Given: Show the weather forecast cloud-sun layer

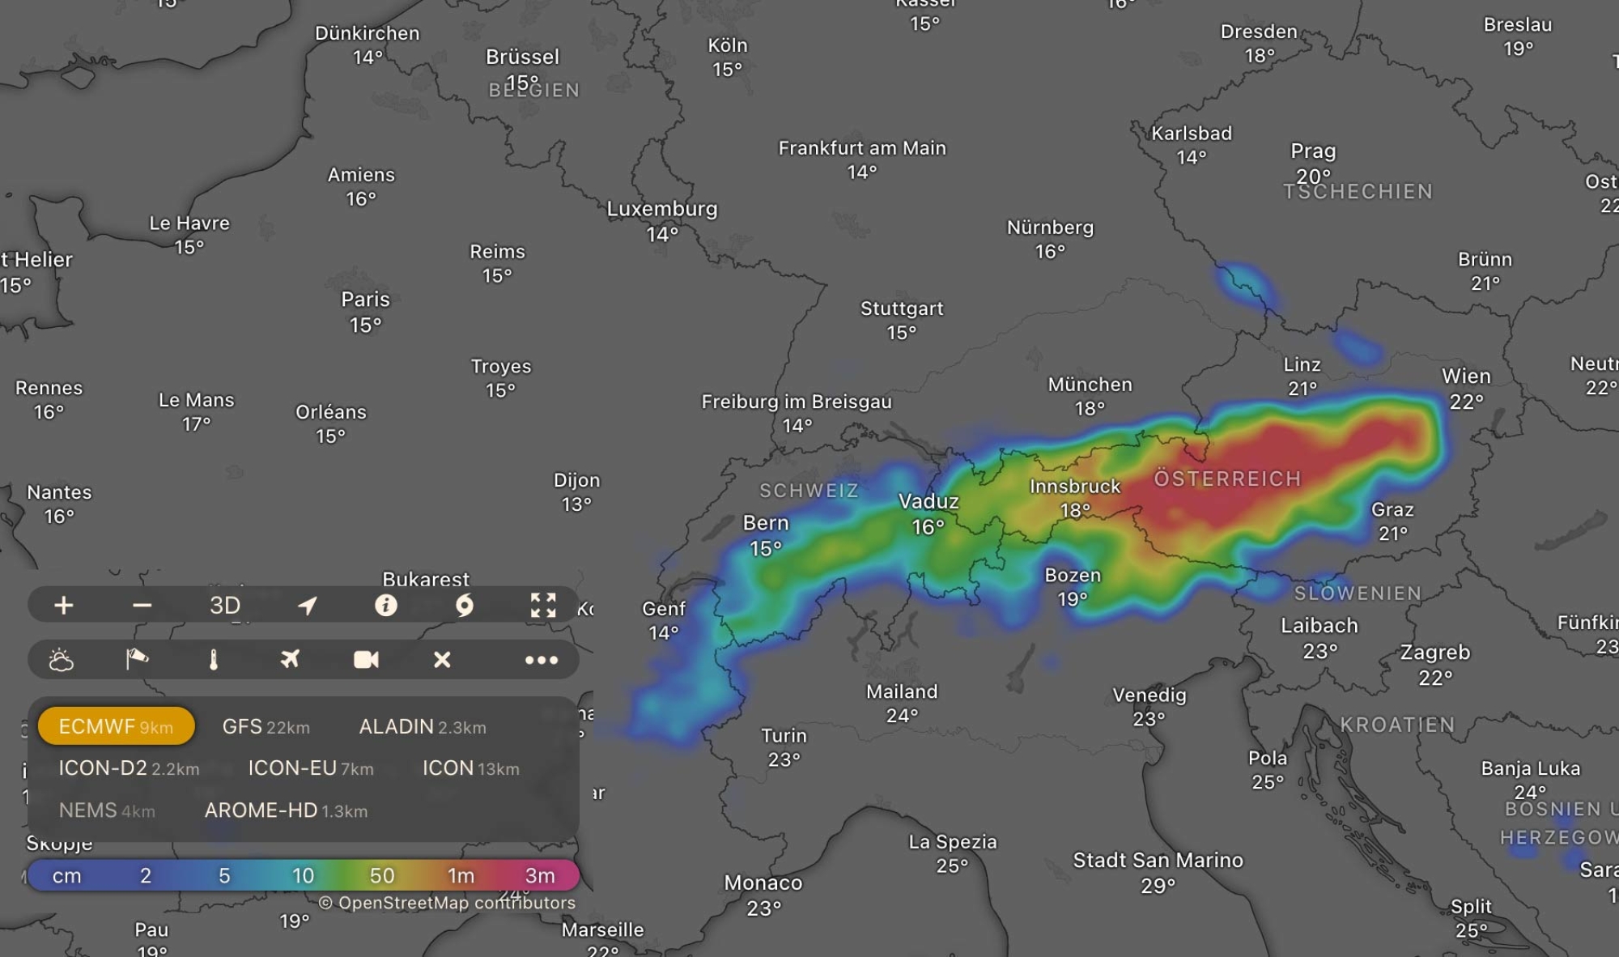Looking at the screenshot, I should pyautogui.click(x=62, y=660).
